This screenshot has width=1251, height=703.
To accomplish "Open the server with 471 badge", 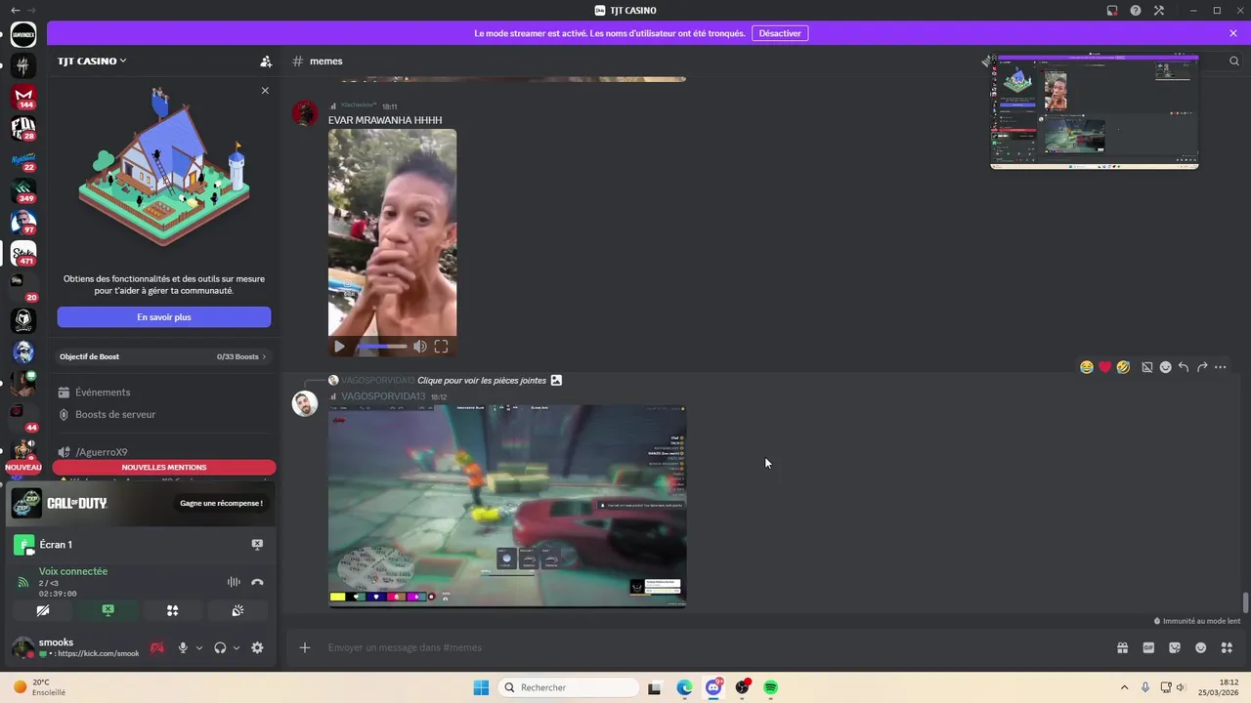I will point(23,254).
